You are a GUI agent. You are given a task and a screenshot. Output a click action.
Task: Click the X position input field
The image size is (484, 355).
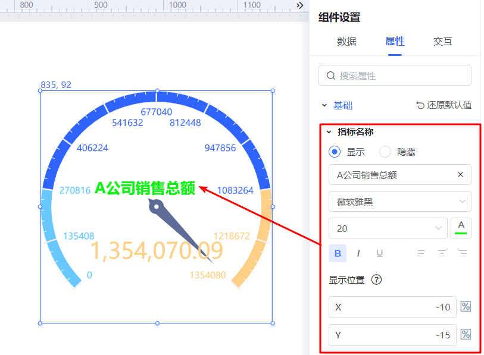click(x=392, y=307)
